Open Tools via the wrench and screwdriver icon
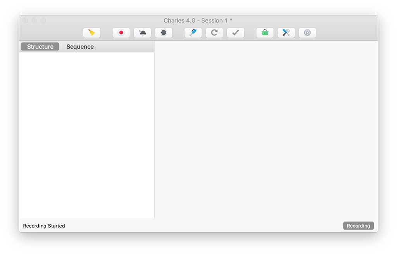The width and height of the screenshot is (397, 255). 286,33
